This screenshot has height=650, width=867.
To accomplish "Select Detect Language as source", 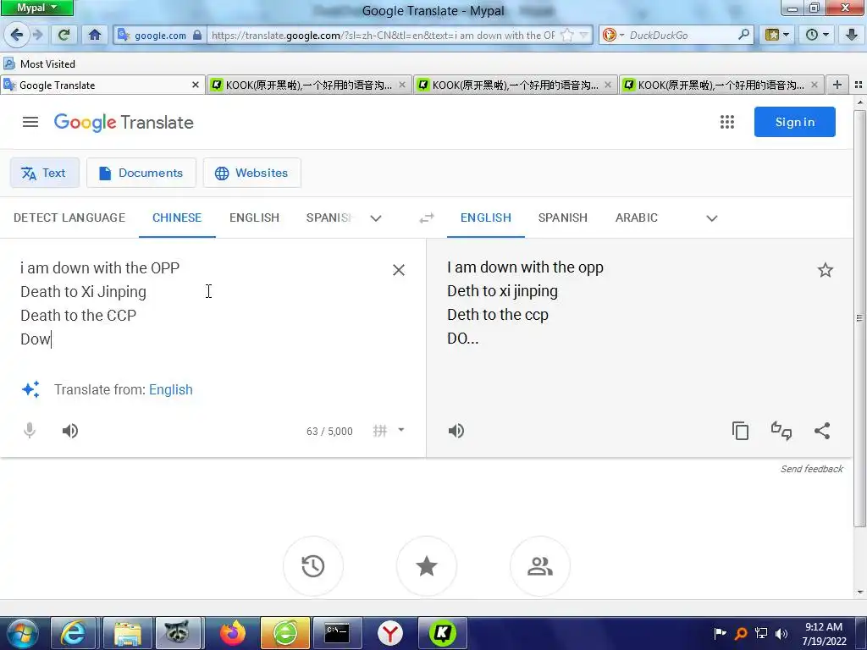I will [69, 218].
